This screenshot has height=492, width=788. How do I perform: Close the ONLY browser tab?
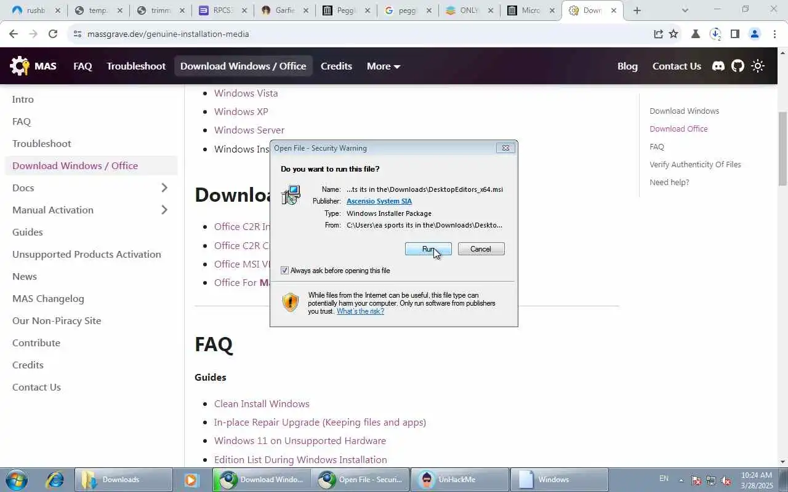490,10
